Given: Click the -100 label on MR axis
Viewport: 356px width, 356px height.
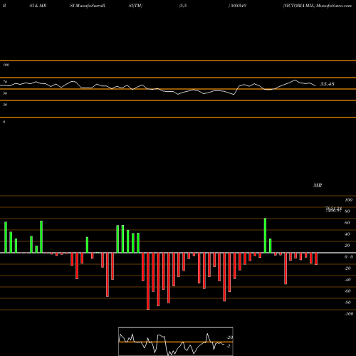Looking at the screenshot, I should coord(349,314).
